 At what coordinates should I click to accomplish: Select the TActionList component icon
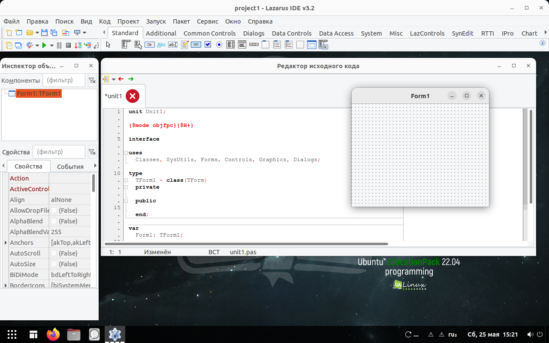[323, 45]
